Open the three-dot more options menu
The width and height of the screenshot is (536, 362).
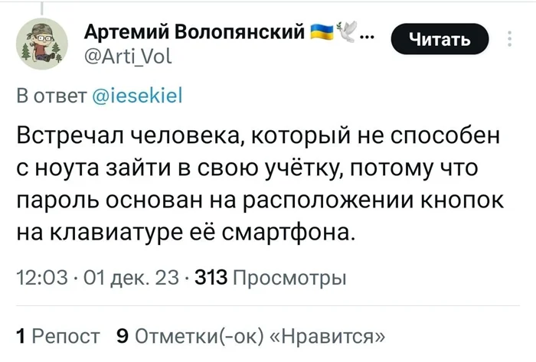pyautogui.click(x=511, y=39)
